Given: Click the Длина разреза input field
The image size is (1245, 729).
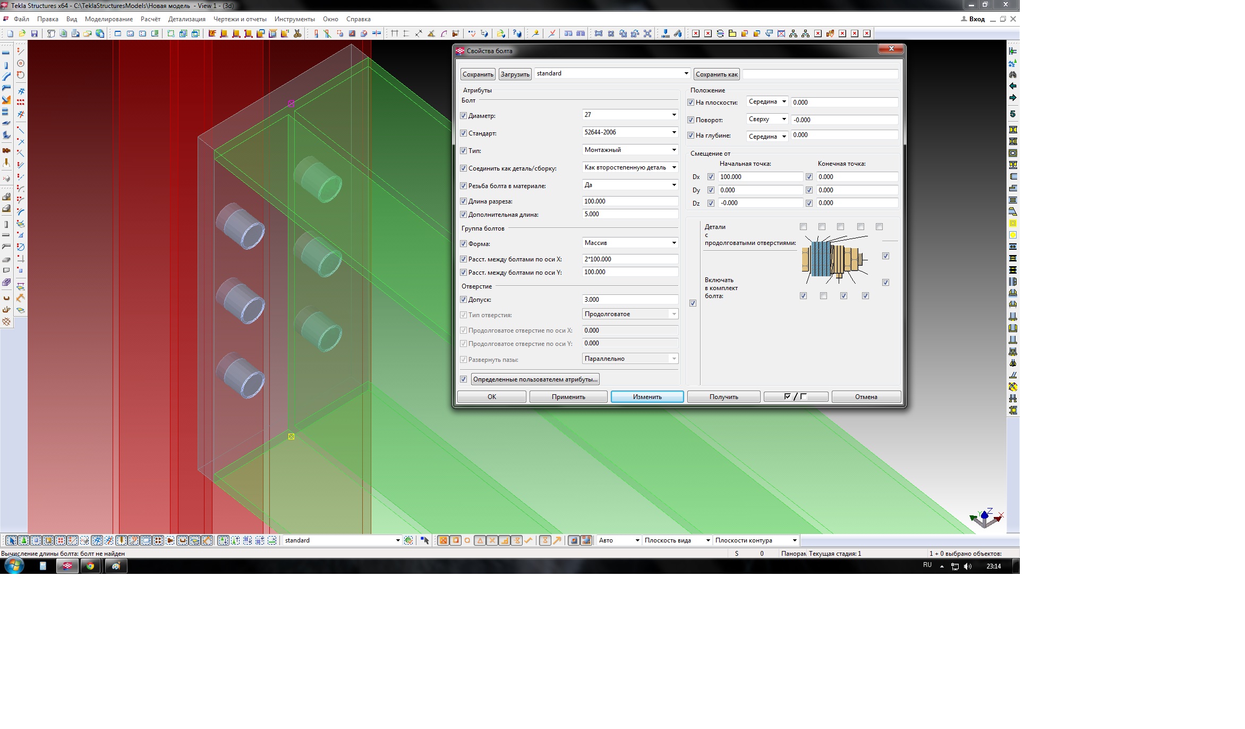Looking at the screenshot, I should pyautogui.click(x=629, y=201).
